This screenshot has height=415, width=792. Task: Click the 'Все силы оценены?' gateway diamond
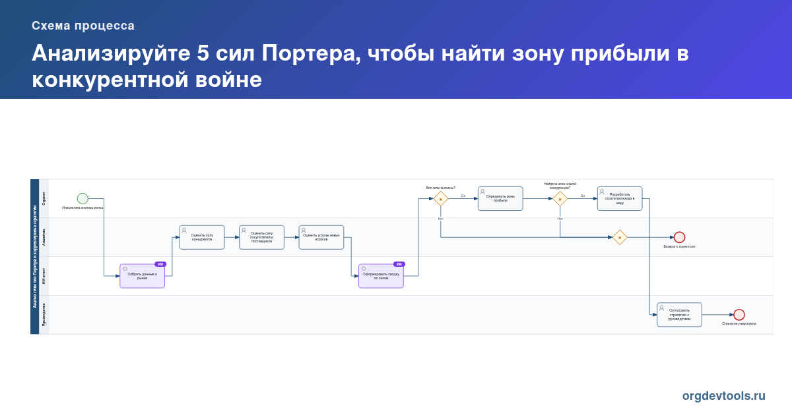[441, 198]
